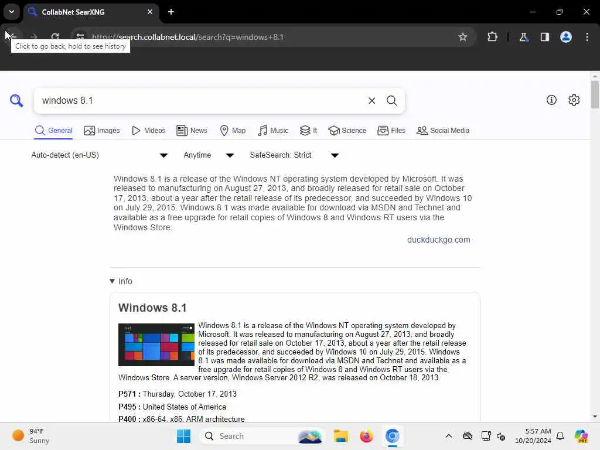600x450 pixels.
Task: Open the browser extensions puzzle icon
Action: coord(492,37)
